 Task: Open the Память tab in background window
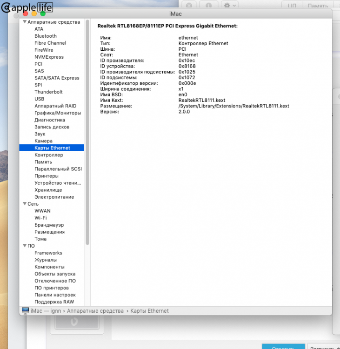coord(318,5)
